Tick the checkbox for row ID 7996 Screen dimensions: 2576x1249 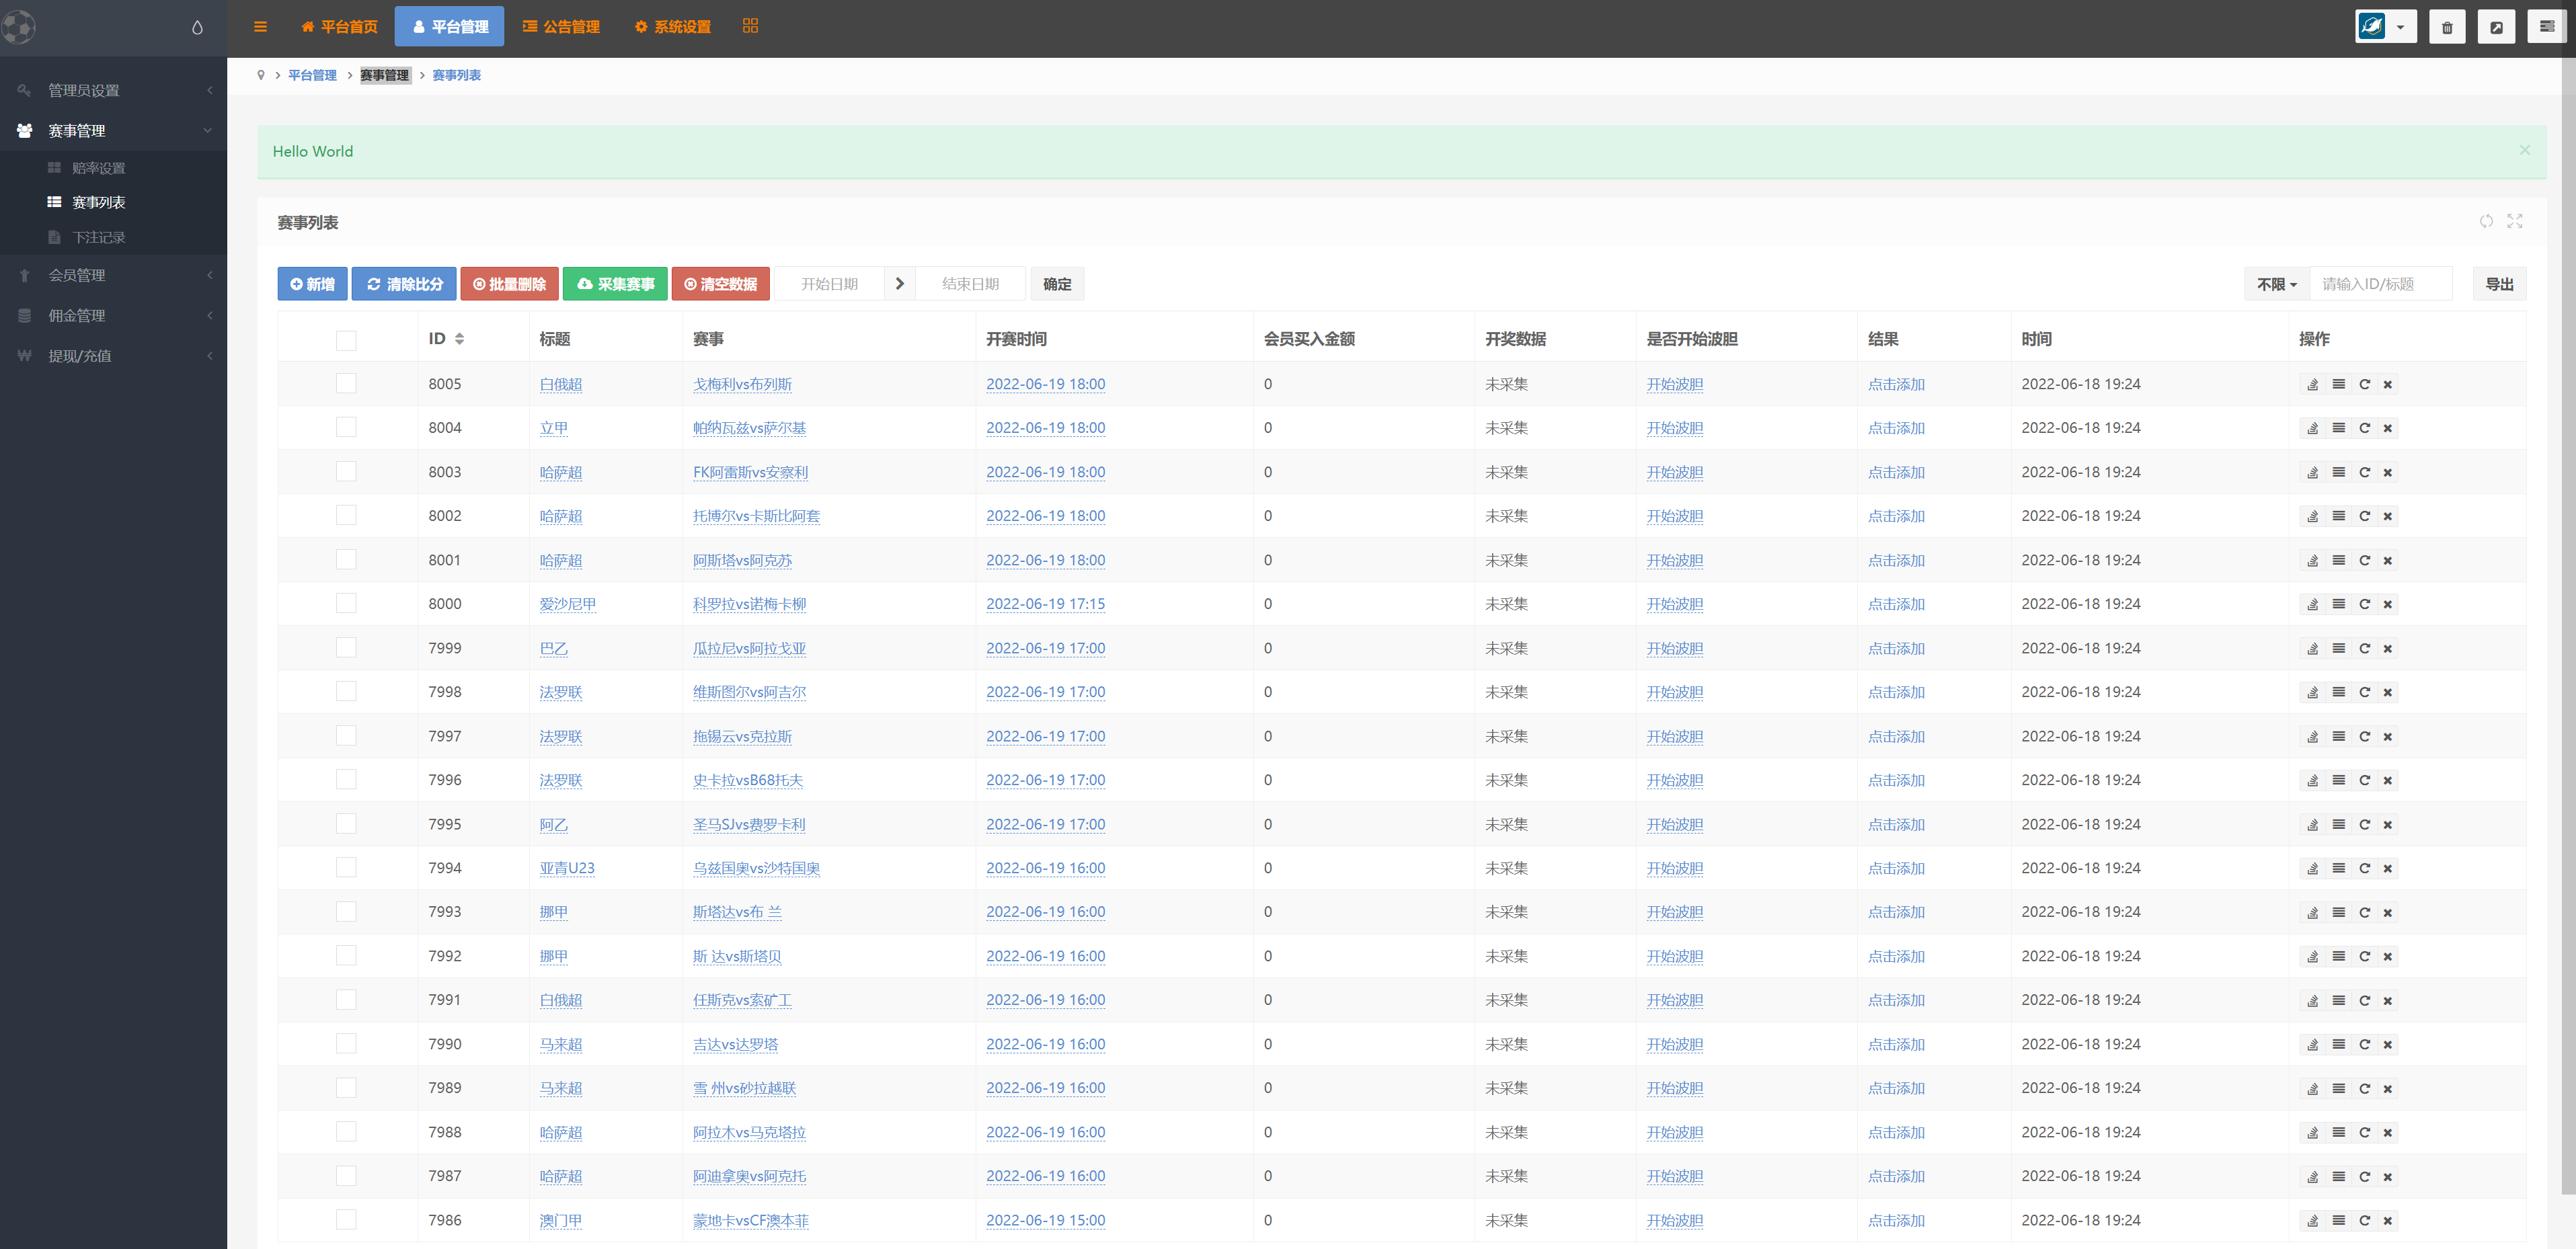tap(346, 780)
